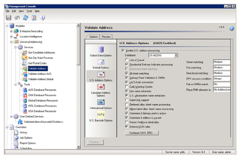
Task: Click the Refresh toolbar icon
Action: pyautogui.click(x=25, y=18)
